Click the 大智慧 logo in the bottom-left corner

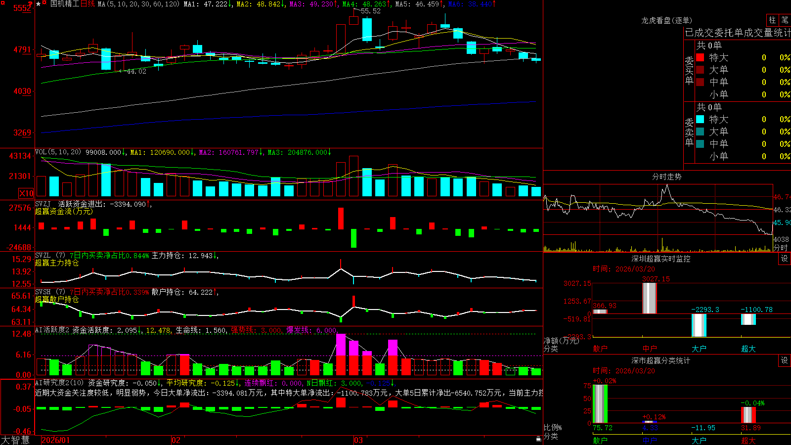(15, 440)
